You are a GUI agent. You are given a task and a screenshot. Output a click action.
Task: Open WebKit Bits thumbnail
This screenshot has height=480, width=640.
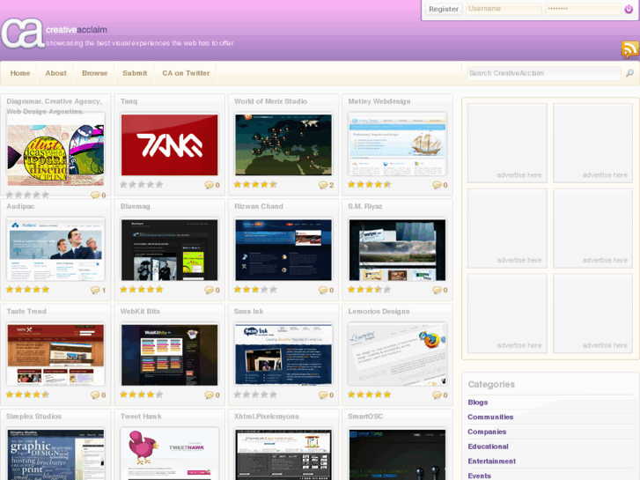click(169, 355)
